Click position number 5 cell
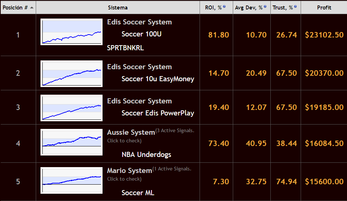The image size is (347, 201). [x=18, y=182]
